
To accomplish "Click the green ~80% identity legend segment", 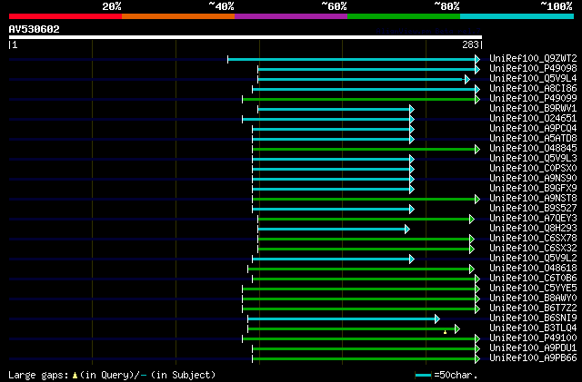I will tap(404, 16).
